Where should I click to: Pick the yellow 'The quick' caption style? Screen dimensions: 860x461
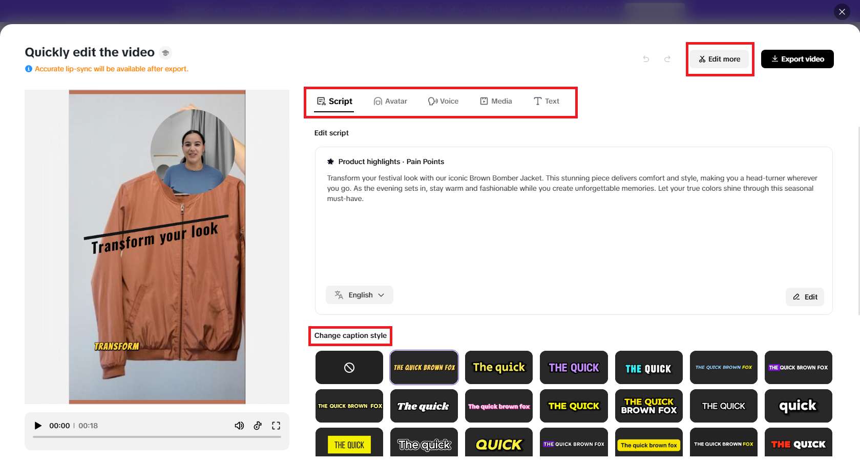tap(499, 367)
